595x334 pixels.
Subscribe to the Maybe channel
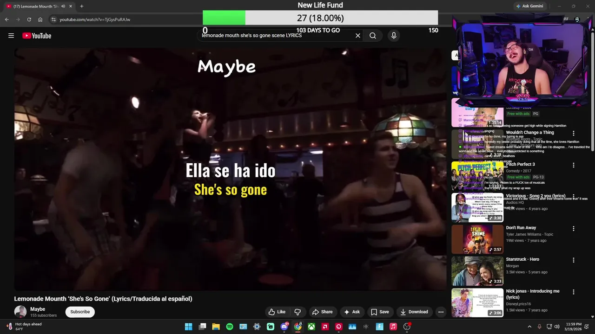coord(80,312)
